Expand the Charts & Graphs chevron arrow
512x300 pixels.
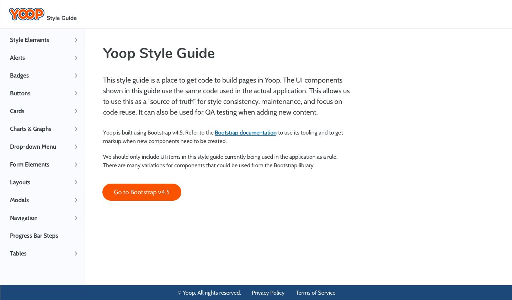click(76, 129)
